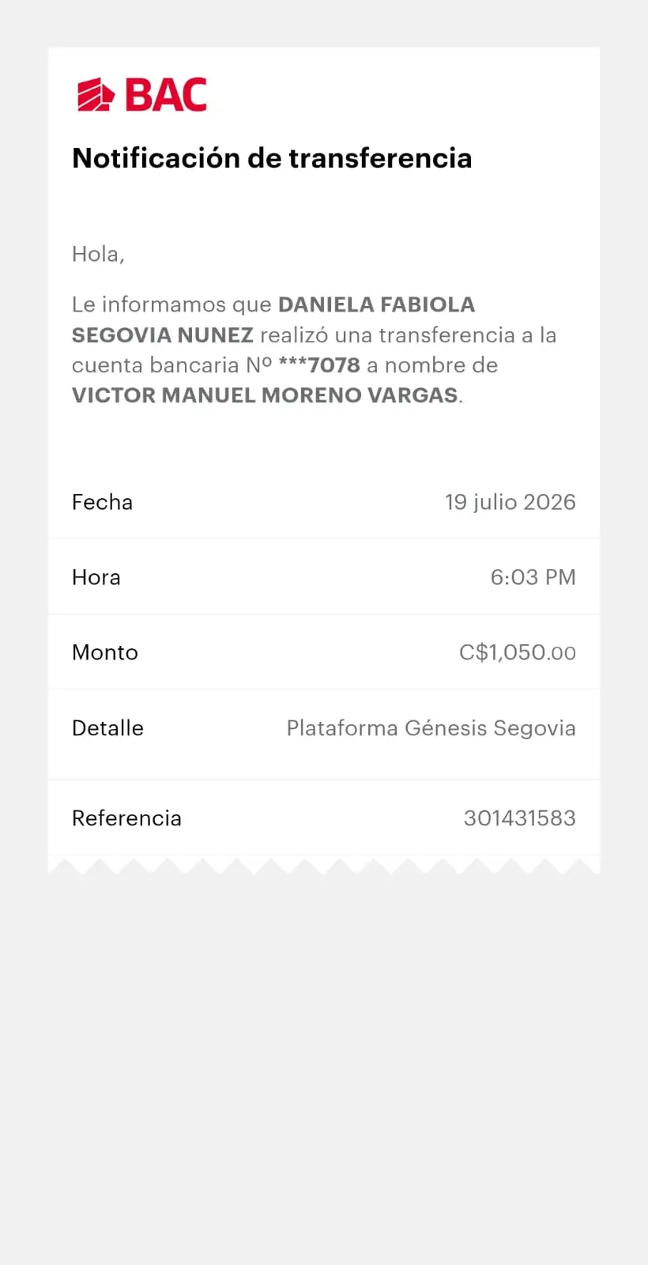Click the phrase realizó una transferencia
648x1265 pixels.
[x=387, y=335]
